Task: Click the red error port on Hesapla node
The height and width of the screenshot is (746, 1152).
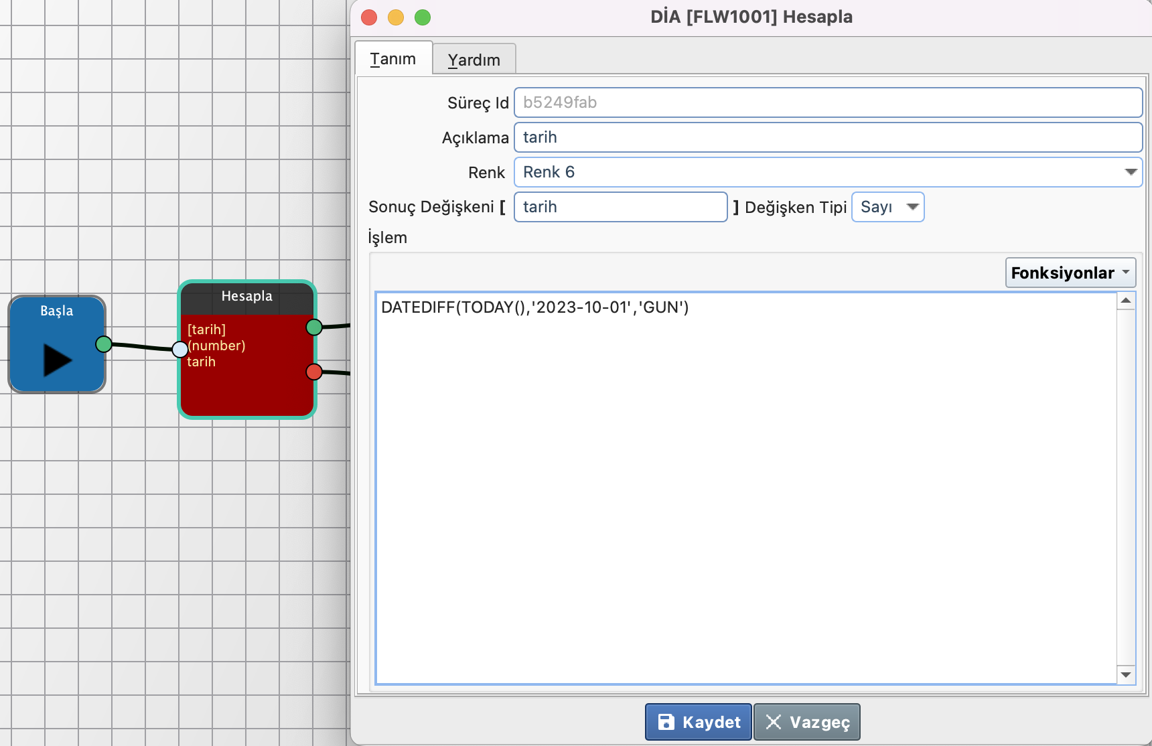Action: pyautogui.click(x=314, y=372)
